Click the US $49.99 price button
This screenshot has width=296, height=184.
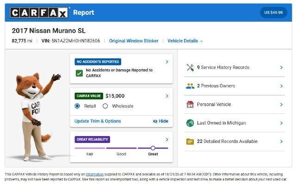click(273, 12)
